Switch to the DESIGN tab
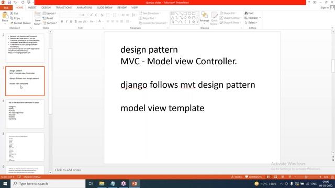 point(46,8)
